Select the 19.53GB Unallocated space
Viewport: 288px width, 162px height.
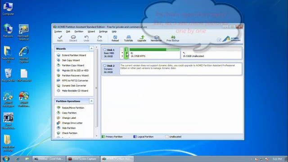click(x=211, y=53)
